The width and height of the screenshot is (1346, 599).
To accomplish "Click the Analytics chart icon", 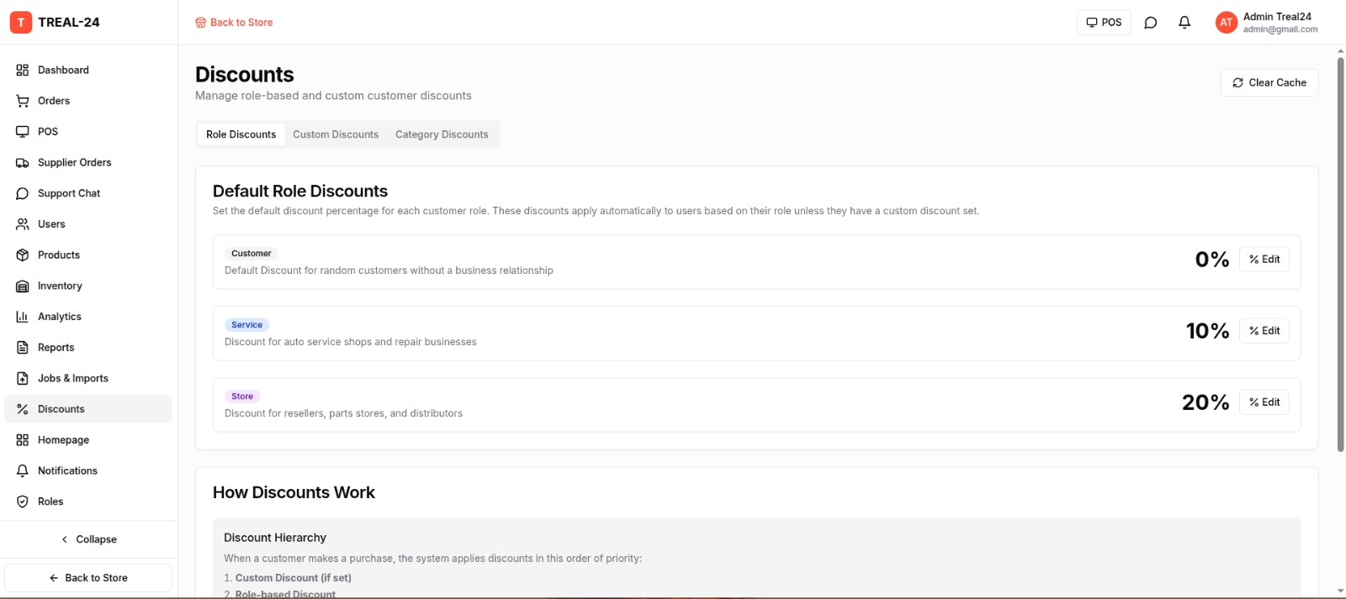I will (x=23, y=317).
